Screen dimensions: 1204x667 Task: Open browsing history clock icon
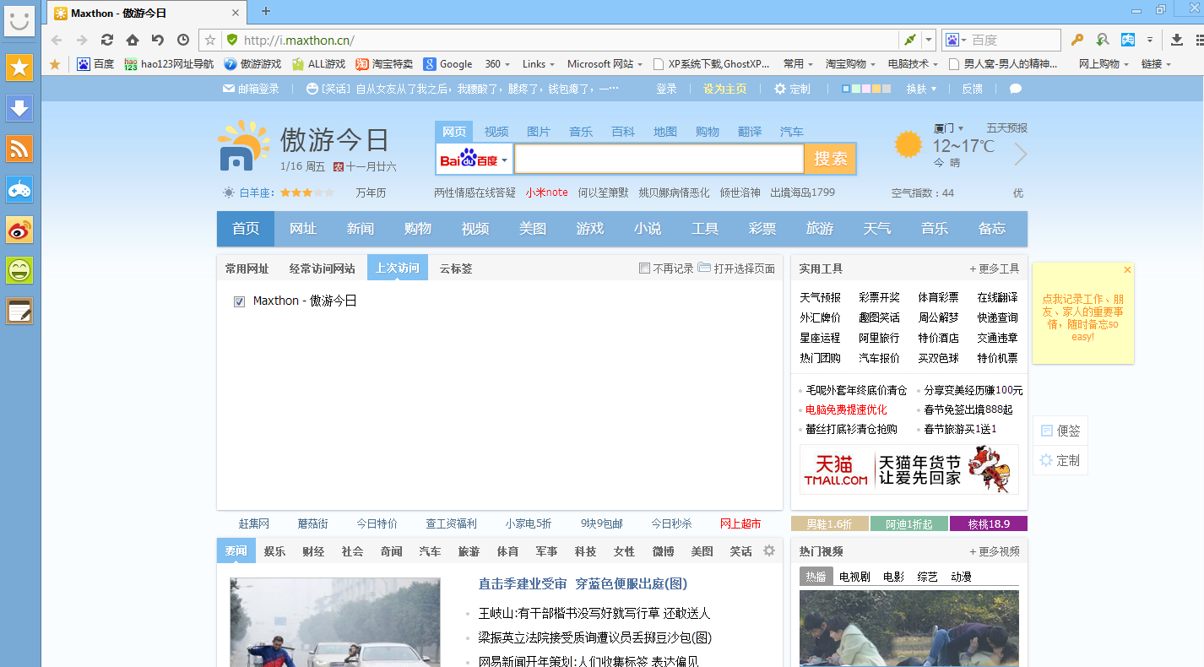[183, 40]
